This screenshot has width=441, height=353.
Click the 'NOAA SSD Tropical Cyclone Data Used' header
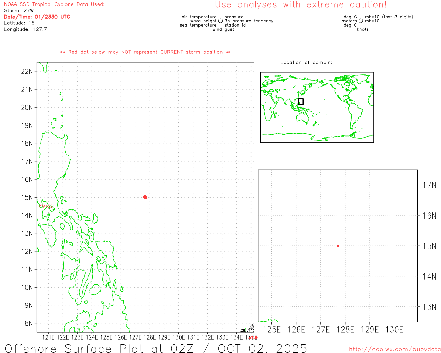pyautogui.click(x=54, y=4)
